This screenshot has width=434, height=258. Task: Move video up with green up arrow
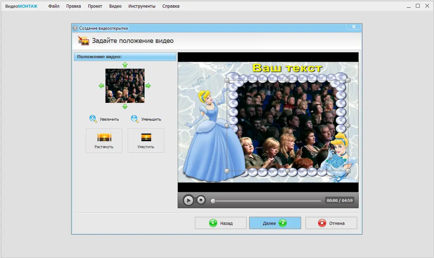click(x=125, y=65)
